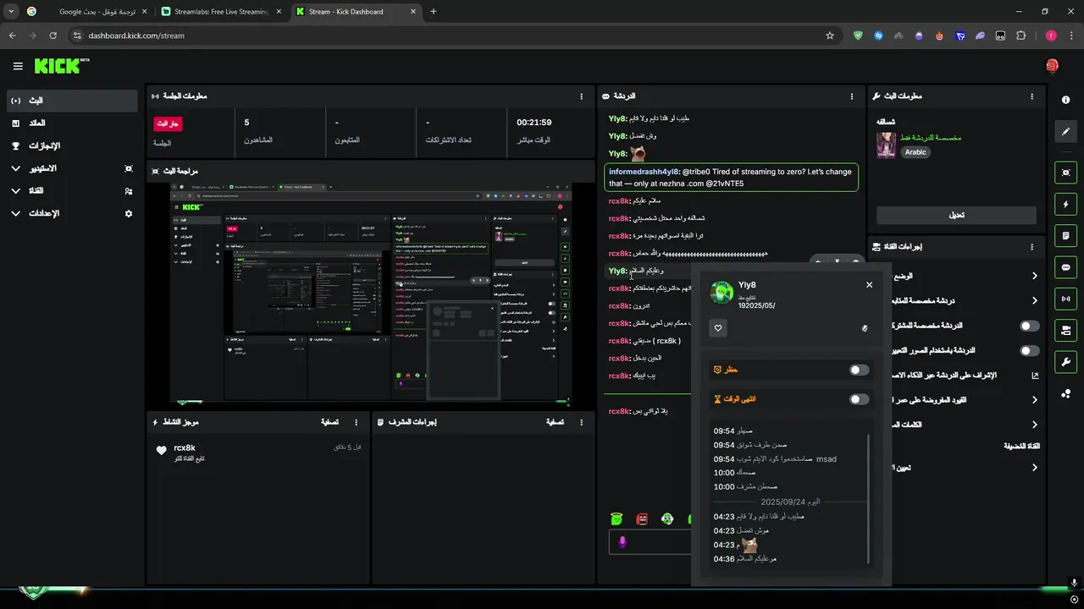Open the tab search dropdown in Chrome
Viewport: 1084px width, 609px height.
click(x=11, y=12)
